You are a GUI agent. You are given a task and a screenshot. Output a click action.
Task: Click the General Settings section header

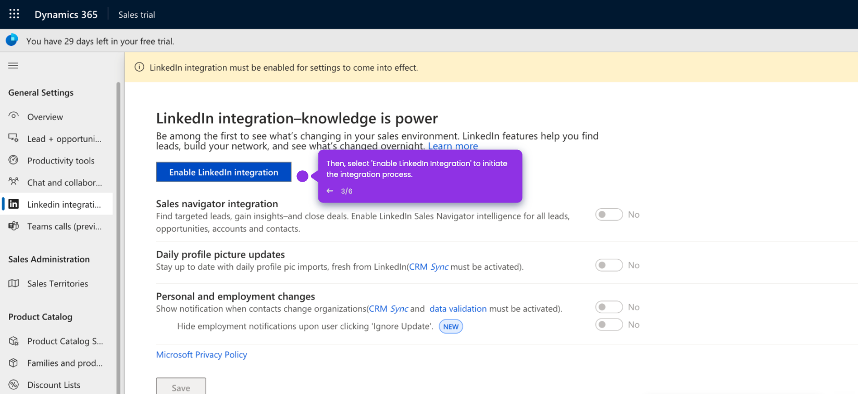click(41, 93)
